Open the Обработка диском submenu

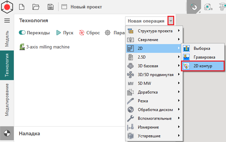[x=154, y=110]
